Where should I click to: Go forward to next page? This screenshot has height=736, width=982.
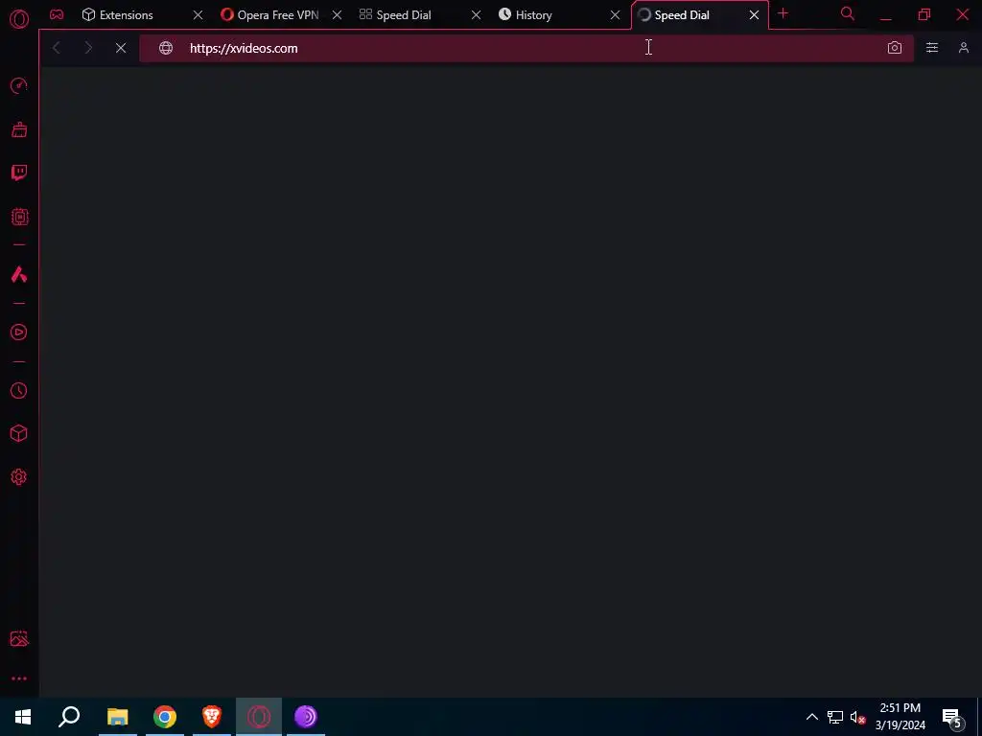point(88,48)
